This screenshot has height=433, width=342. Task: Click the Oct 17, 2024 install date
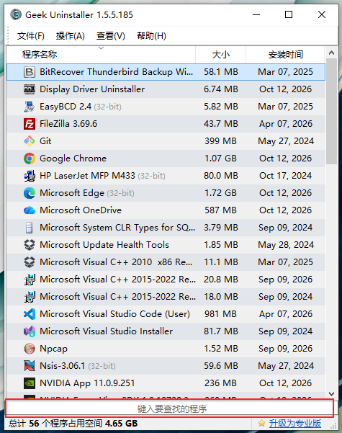pyautogui.click(x=285, y=176)
